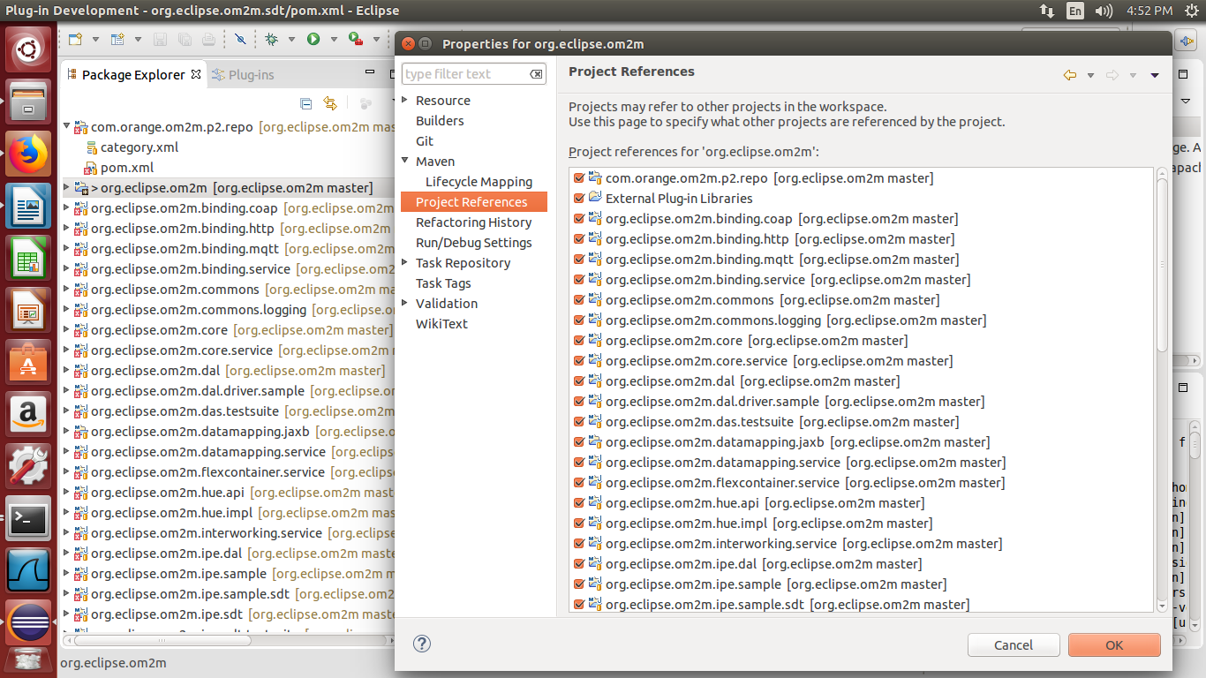Toggle org.eclipse.om2m.binding.coap reference checkbox
1206x678 pixels.
click(579, 219)
